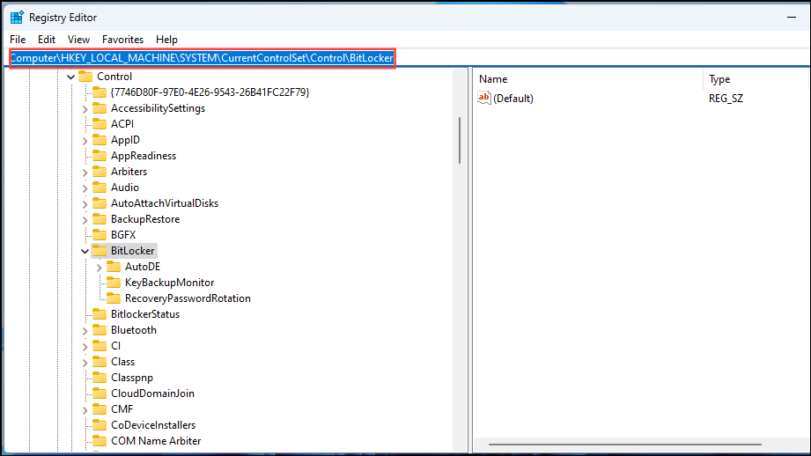This screenshot has height=456, width=811.
Task: Click the KeyBackupMonitor folder icon
Action: 114,283
